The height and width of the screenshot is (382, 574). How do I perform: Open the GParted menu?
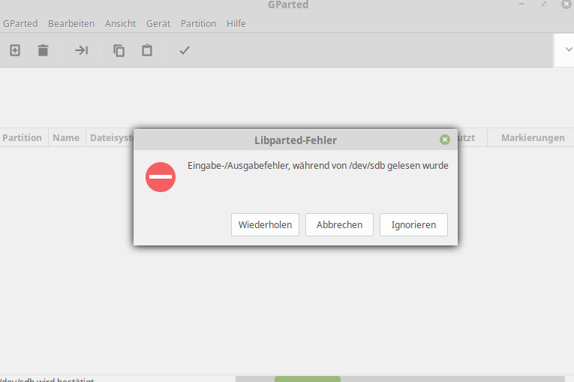pos(20,24)
